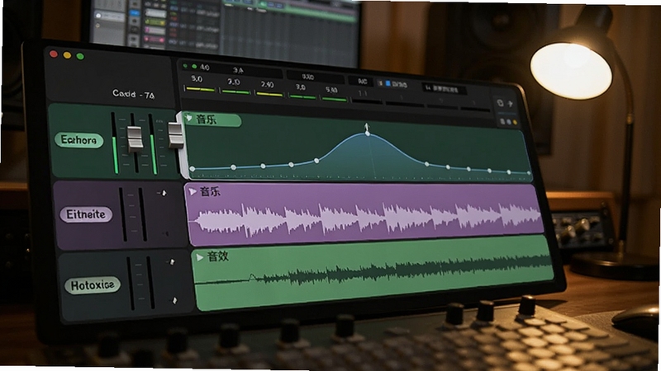Click the blue dot in the top-right panel
661x371 pixels.
[509, 122]
